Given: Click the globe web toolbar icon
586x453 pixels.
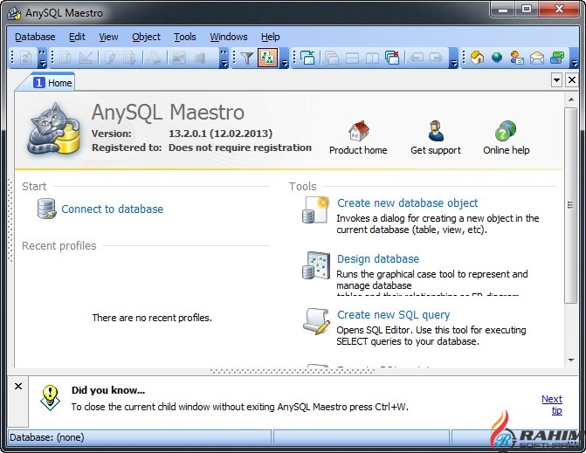Looking at the screenshot, I should pos(497,58).
